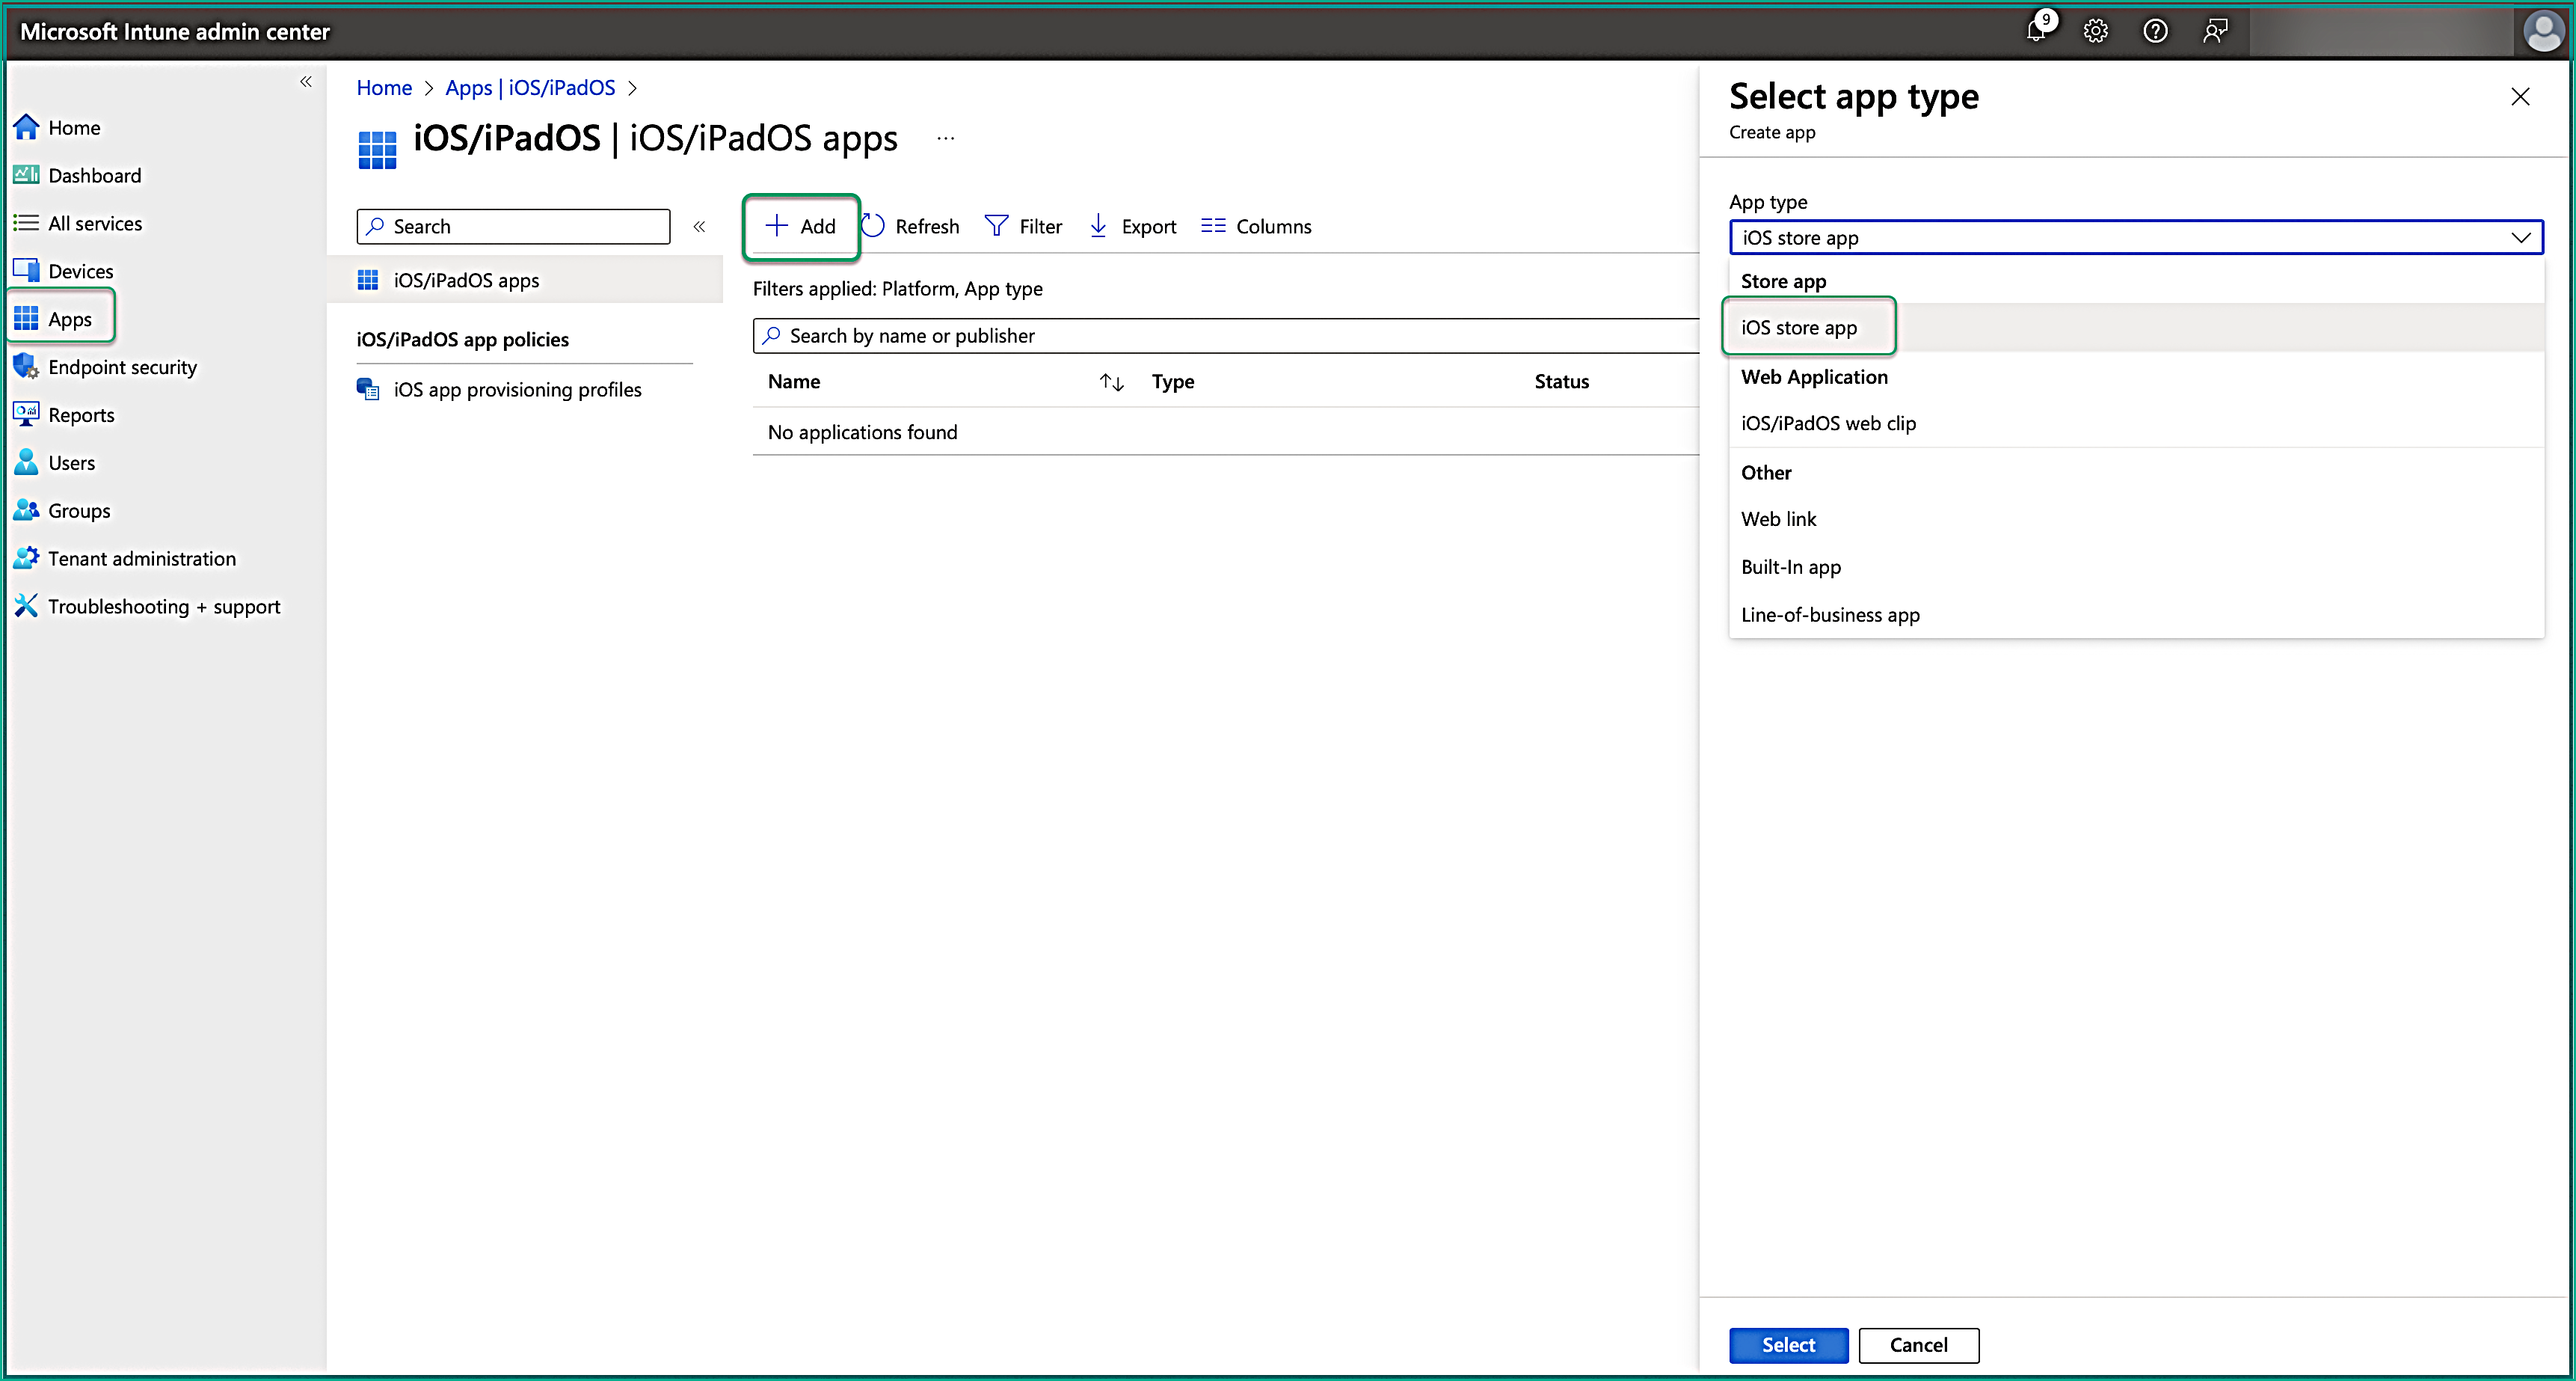Sort by the Name column arrows
The image size is (2576, 1381).
[1111, 382]
